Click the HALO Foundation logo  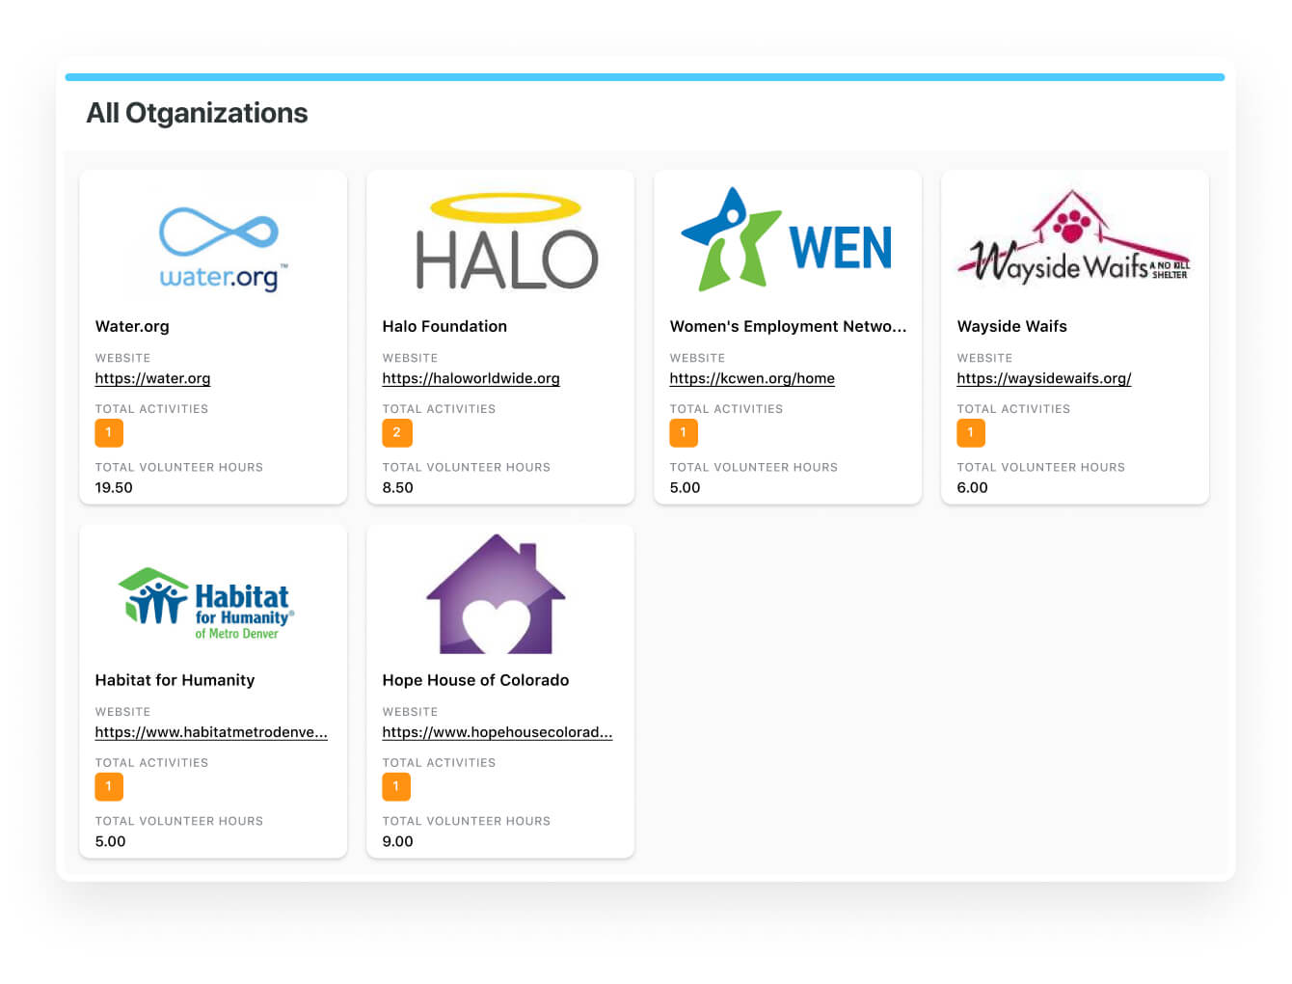pos(505,242)
